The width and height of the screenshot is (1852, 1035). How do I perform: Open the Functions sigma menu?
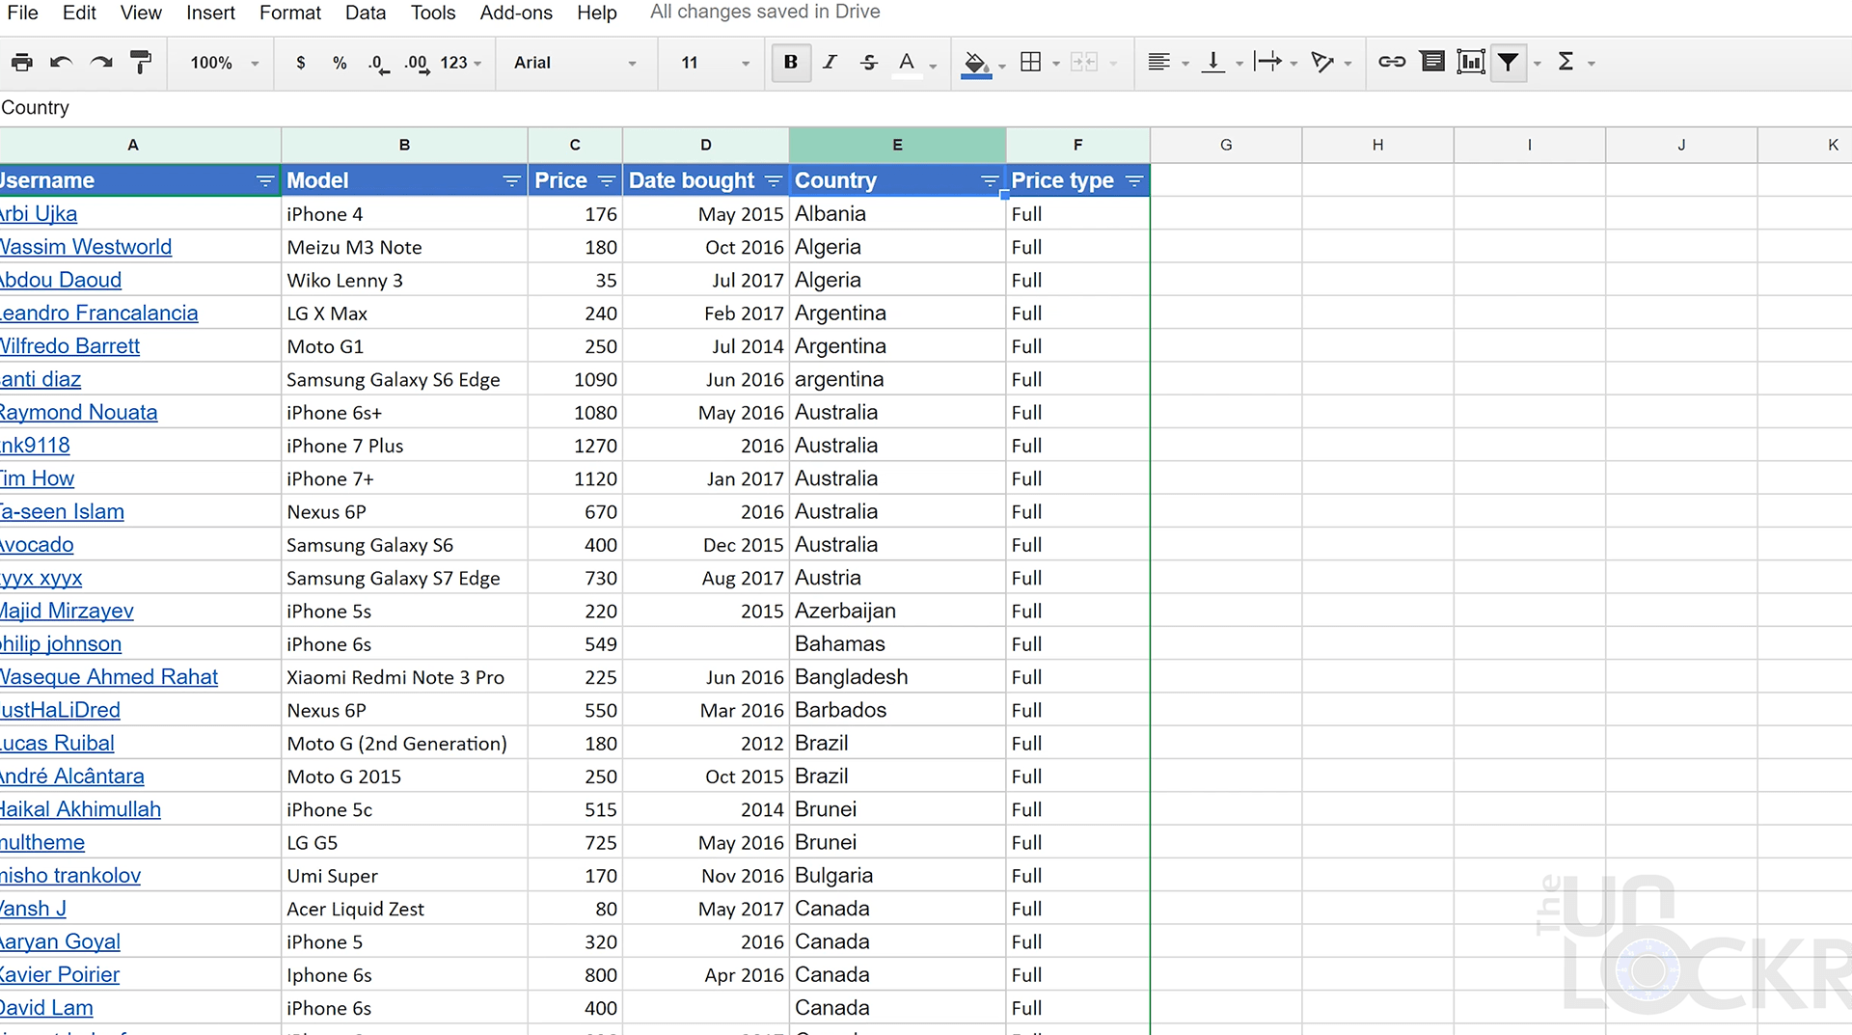[1566, 63]
